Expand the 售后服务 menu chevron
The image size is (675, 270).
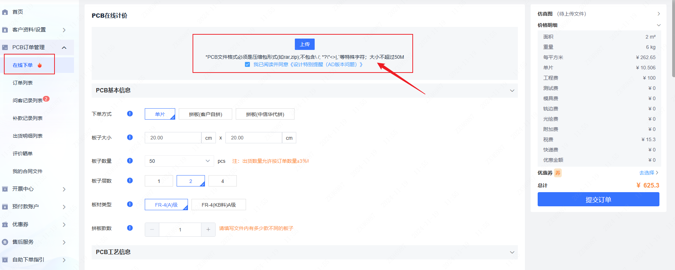pyautogui.click(x=64, y=242)
